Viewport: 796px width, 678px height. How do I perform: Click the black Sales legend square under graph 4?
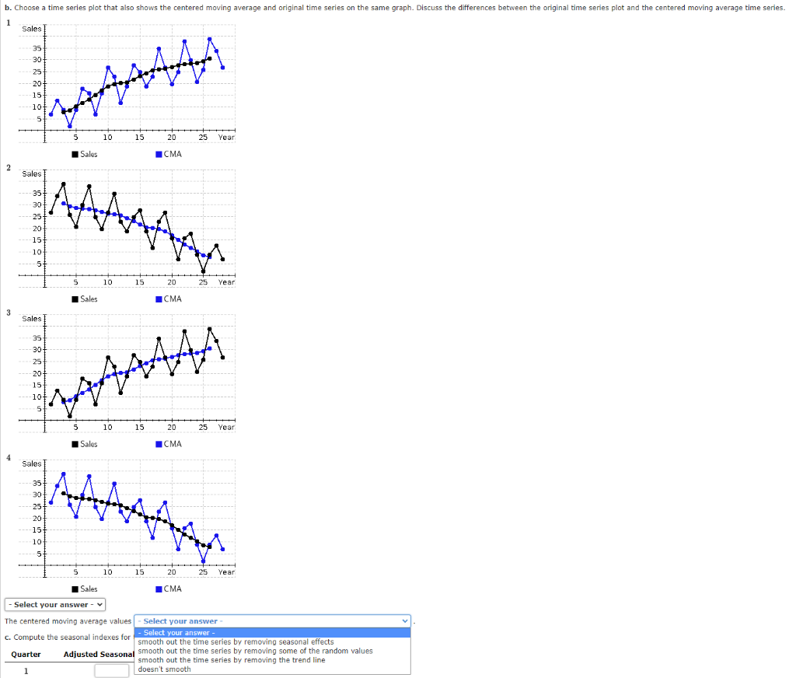click(x=74, y=589)
